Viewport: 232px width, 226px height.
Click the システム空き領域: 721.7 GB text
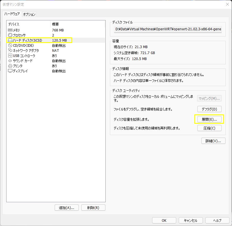(134, 53)
